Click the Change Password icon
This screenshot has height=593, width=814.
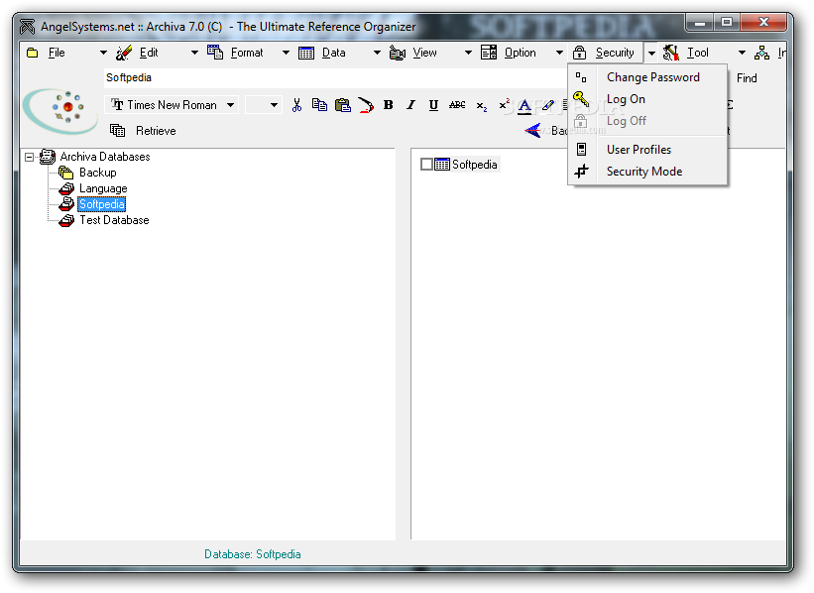coord(581,77)
